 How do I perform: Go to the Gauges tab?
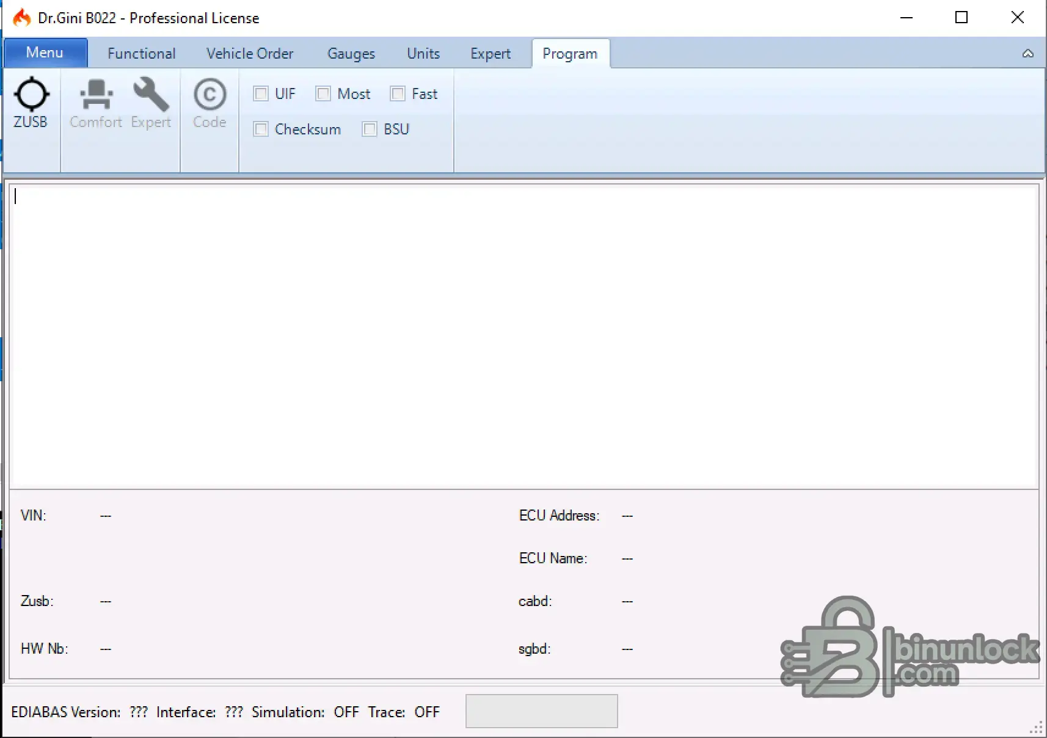(351, 54)
